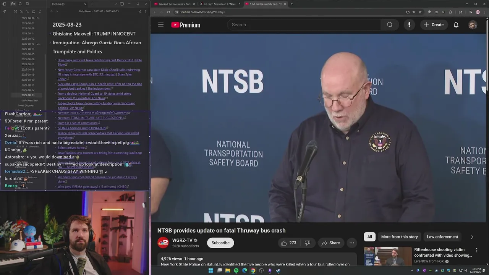Open Spotify from taskbar
Screen dimensions: 489x275
coord(236,271)
